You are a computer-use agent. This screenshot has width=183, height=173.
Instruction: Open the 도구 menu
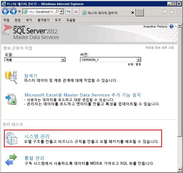tap(58, 20)
